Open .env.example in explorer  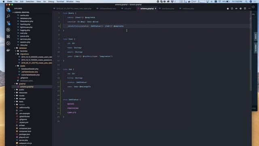[x=24, y=114]
